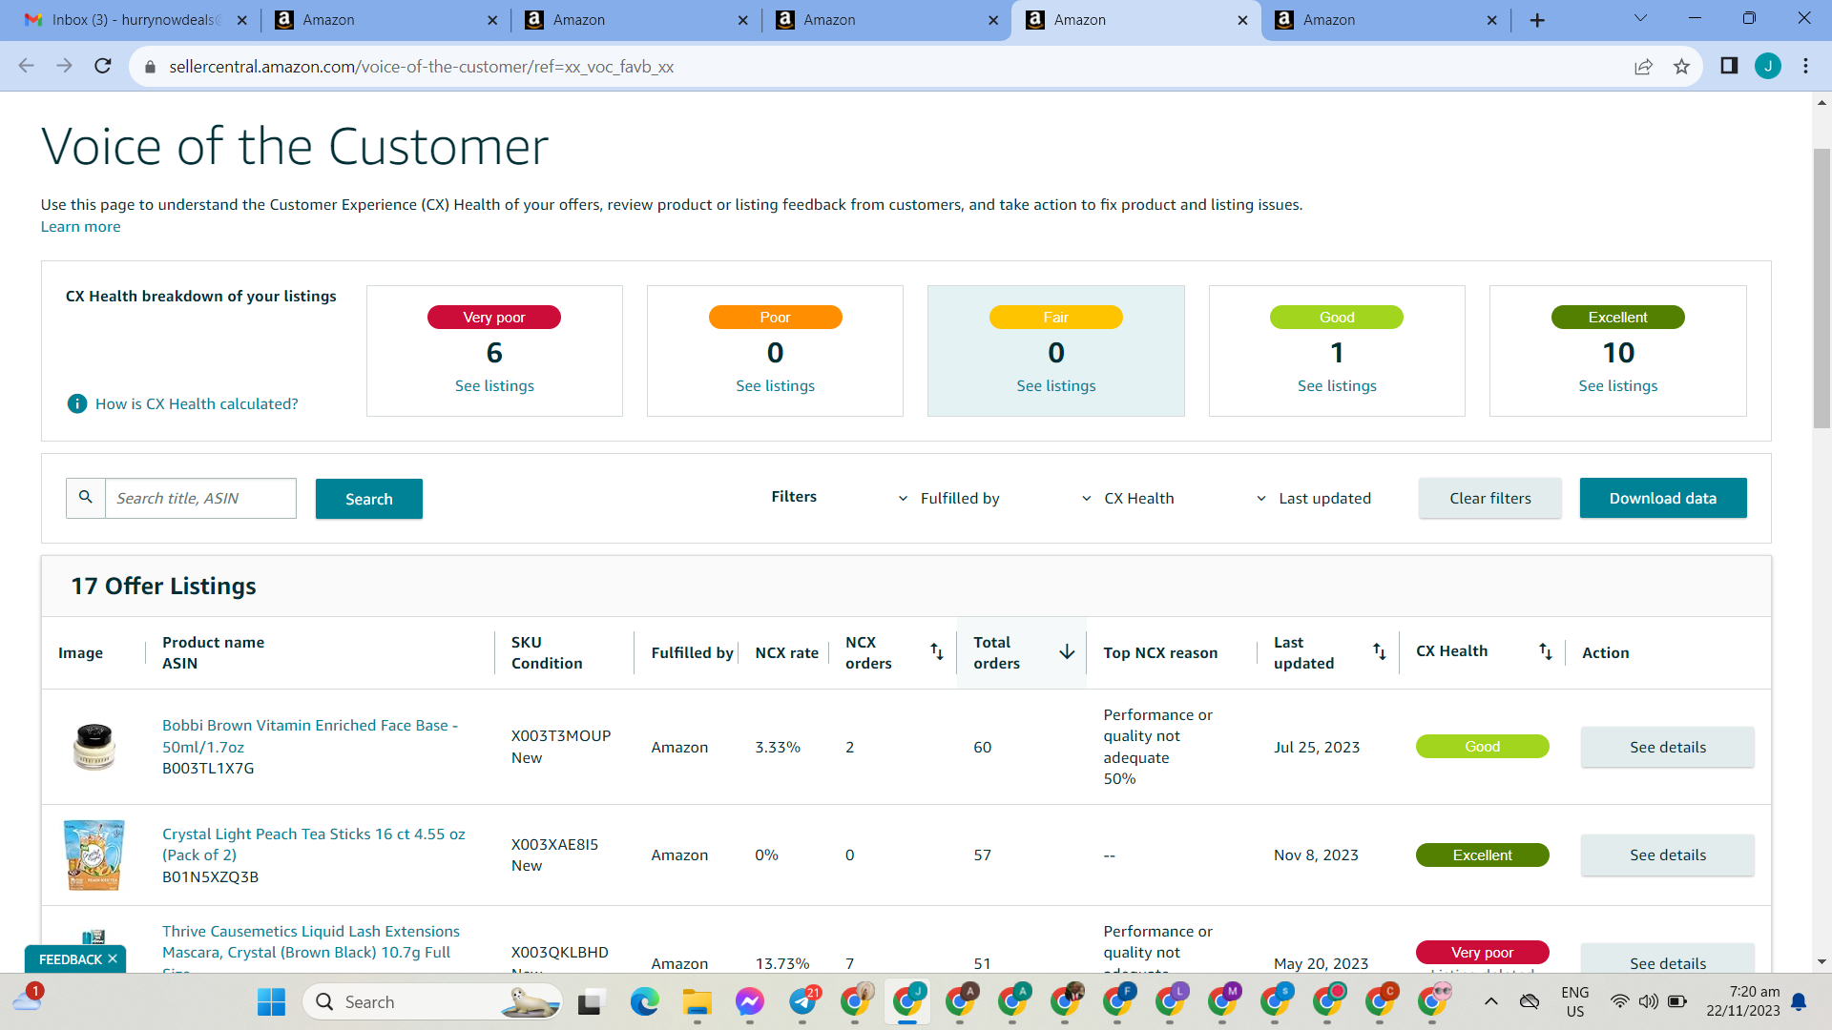Viewport: 1832px width, 1030px height.
Task: Close the active Amazon tab
Action: tap(1242, 20)
